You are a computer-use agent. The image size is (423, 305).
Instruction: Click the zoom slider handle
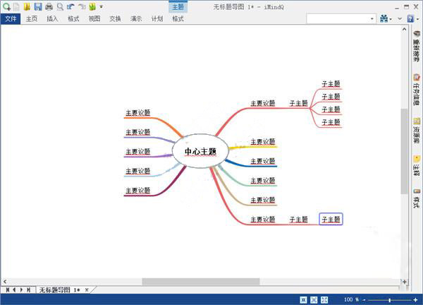[x=390, y=300]
